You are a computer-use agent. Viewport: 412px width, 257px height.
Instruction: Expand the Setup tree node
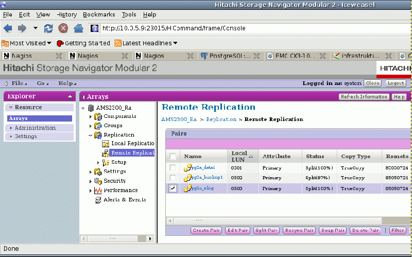[98, 163]
